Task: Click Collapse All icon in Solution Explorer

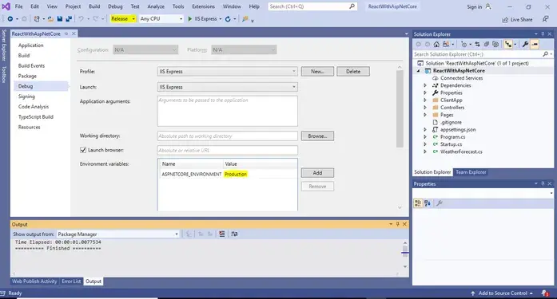Action: (x=487, y=45)
